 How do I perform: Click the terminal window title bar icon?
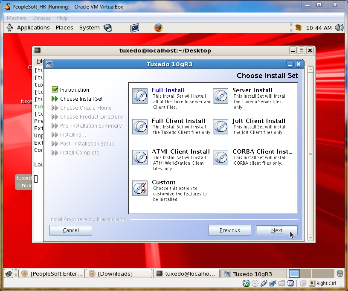click(38, 50)
